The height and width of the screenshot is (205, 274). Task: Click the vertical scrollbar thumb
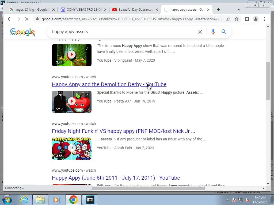point(268,81)
